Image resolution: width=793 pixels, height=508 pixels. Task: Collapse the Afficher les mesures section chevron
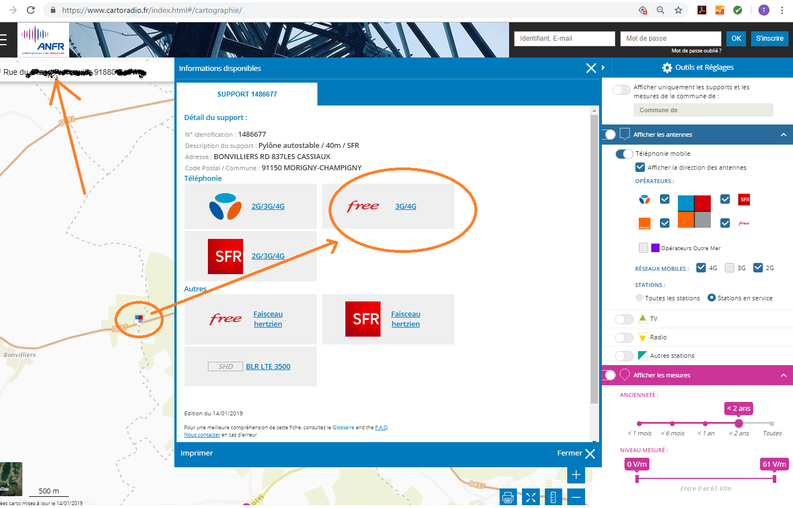point(783,375)
